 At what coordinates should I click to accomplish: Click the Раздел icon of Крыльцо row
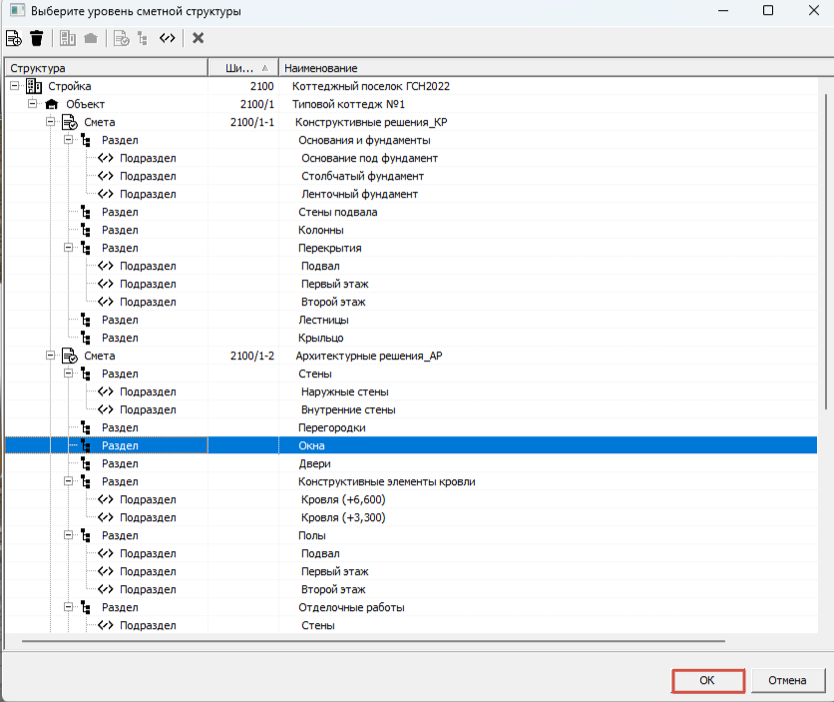pyautogui.click(x=86, y=338)
